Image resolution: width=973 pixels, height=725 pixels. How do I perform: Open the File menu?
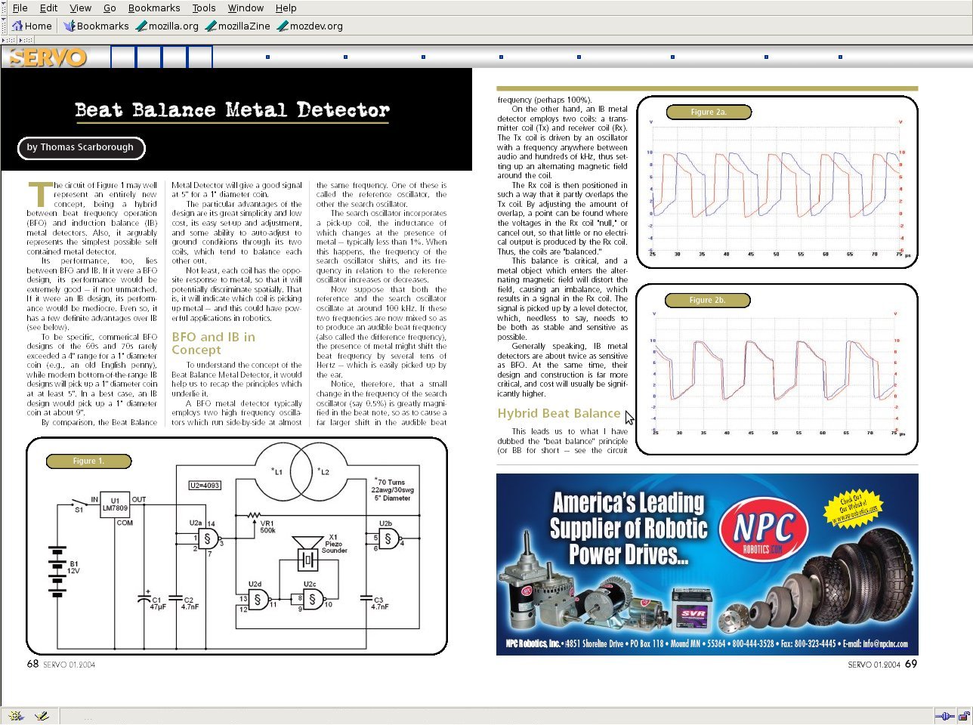point(20,8)
